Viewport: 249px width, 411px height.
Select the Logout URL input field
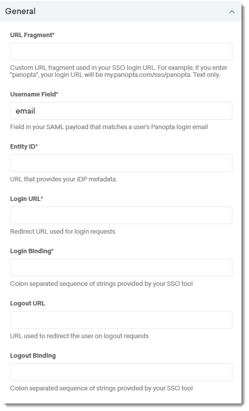coord(121,320)
